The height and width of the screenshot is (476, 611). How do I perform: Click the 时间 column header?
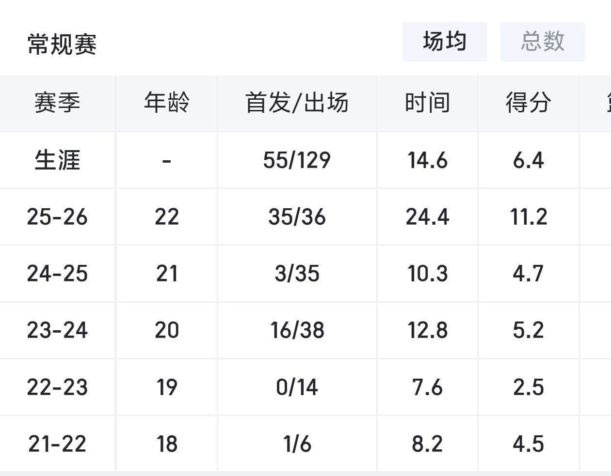click(428, 103)
